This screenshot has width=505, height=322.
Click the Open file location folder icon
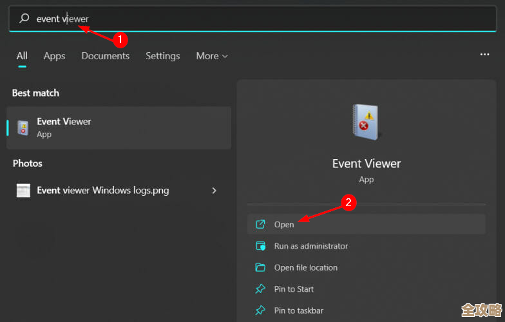click(x=260, y=267)
